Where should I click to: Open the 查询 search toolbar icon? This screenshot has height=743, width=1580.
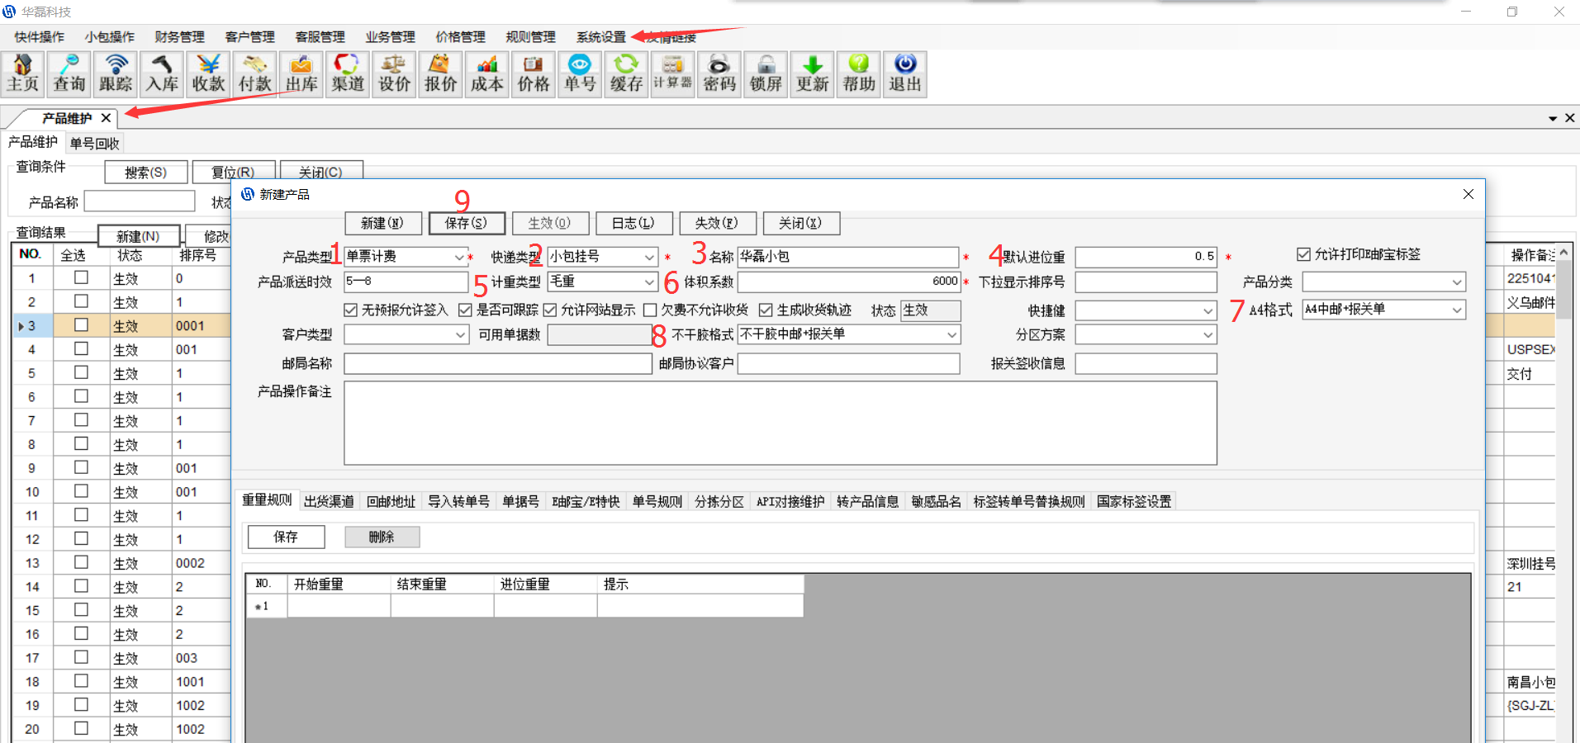69,74
